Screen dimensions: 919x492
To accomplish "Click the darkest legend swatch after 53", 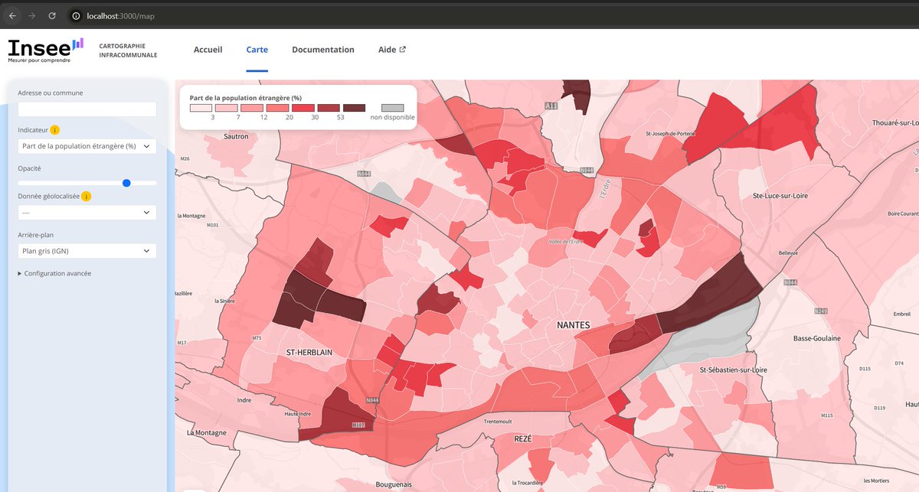I will tap(354, 109).
